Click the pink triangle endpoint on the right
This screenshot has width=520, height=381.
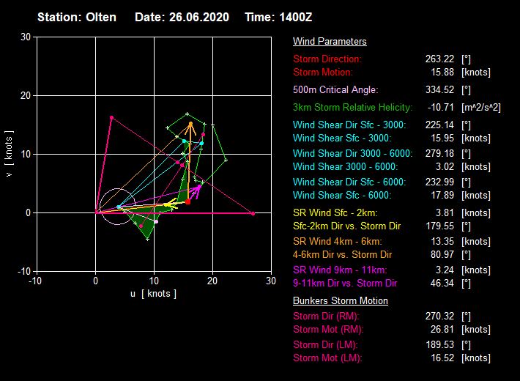pyautogui.click(x=253, y=213)
